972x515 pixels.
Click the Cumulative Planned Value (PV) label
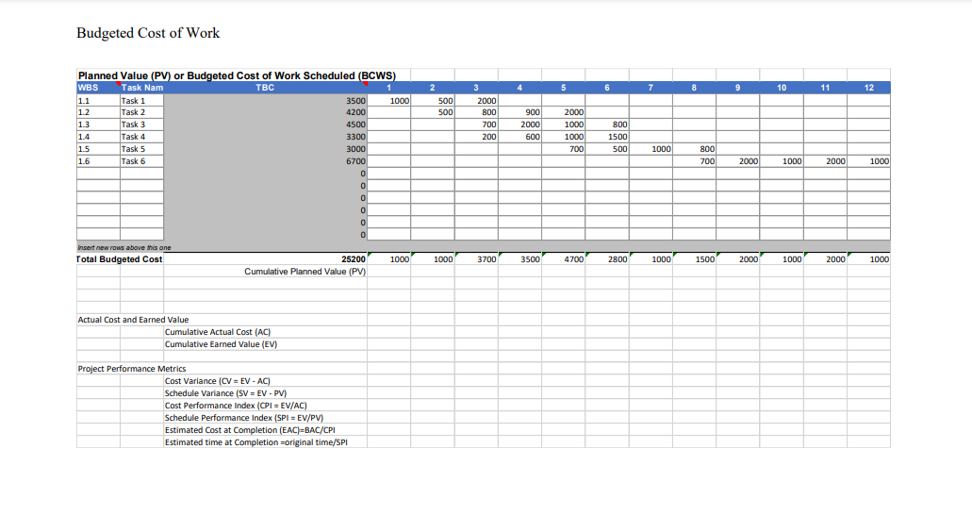click(x=305, y=272)
